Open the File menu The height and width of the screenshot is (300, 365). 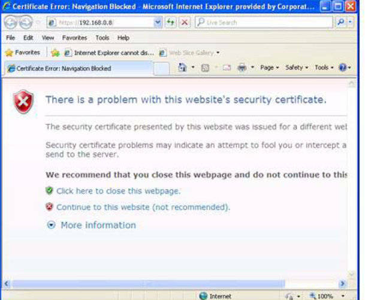[x=10, y=38]
